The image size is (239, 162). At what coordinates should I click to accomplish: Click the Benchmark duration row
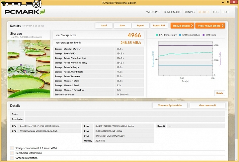coord(98,94)
